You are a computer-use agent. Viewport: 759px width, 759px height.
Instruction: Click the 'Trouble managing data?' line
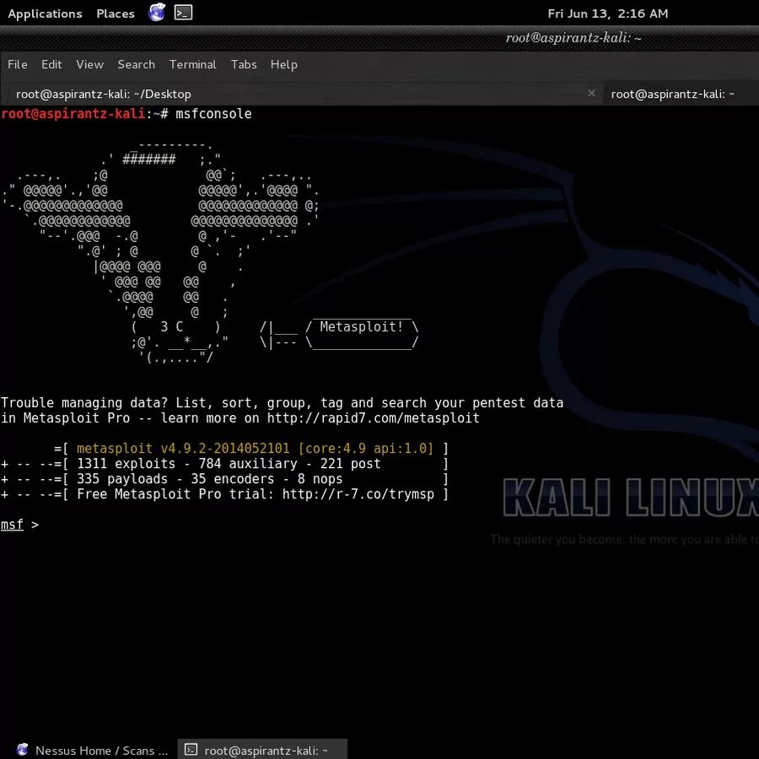tap(282, 403)
